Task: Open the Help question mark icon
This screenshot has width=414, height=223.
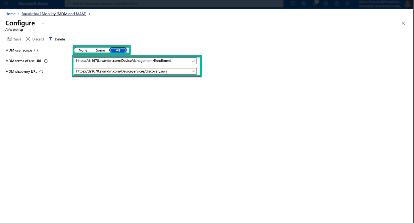Action: tap(336, 3)
